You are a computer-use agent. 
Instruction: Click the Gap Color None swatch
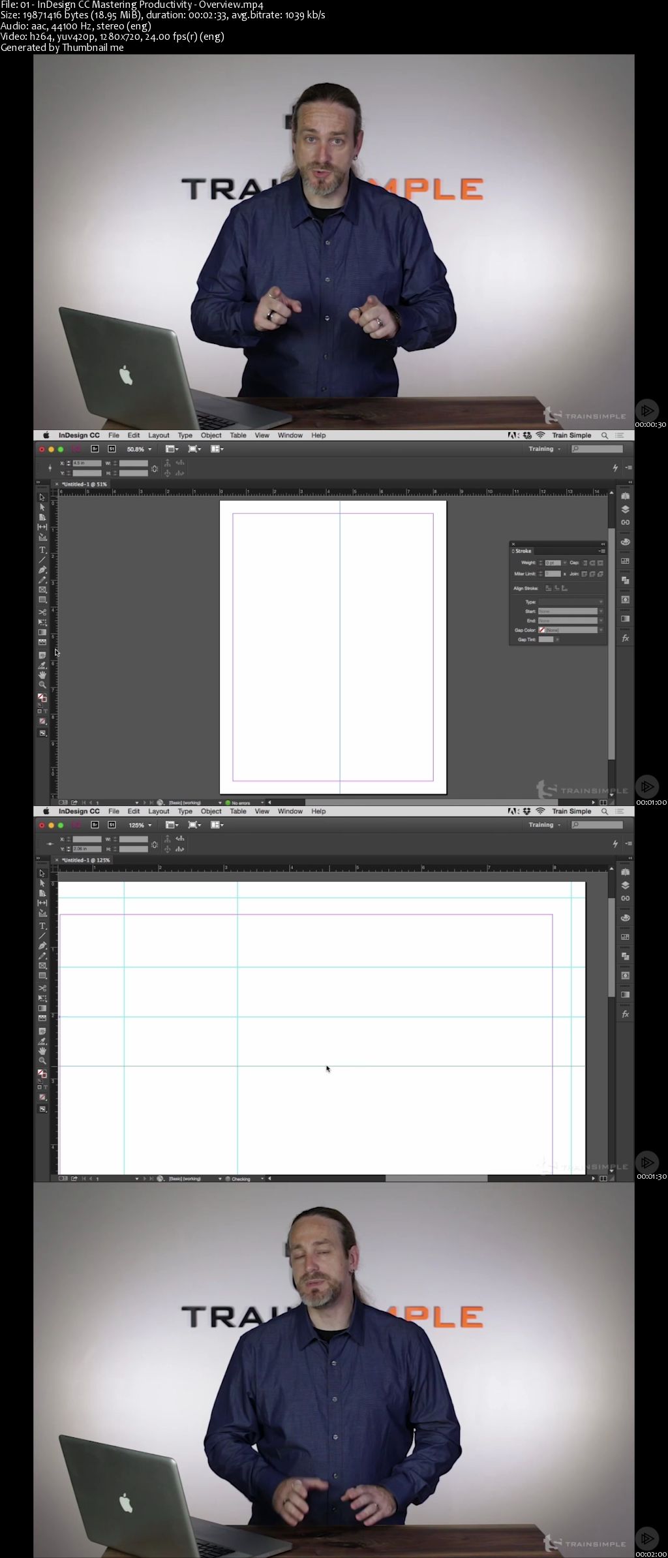tap(542, 630)
